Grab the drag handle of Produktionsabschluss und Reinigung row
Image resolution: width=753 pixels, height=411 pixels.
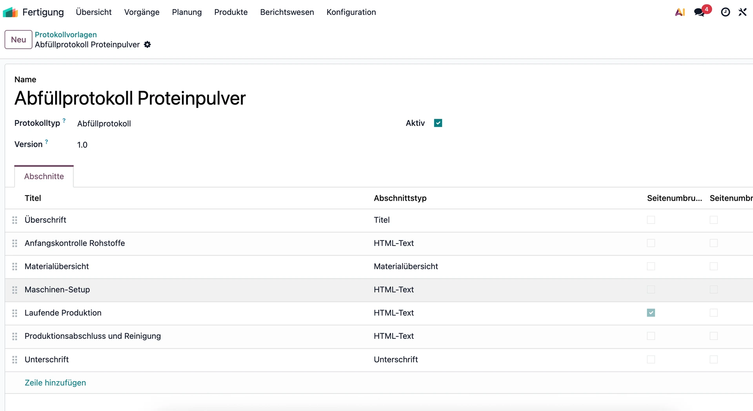coord(15,336)
